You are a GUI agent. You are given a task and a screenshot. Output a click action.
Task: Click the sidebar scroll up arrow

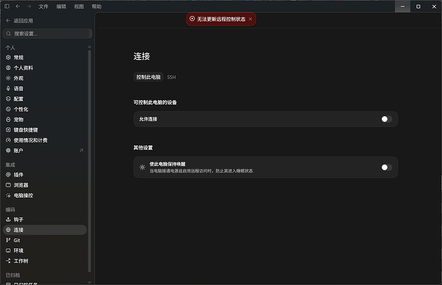[89, 47]
